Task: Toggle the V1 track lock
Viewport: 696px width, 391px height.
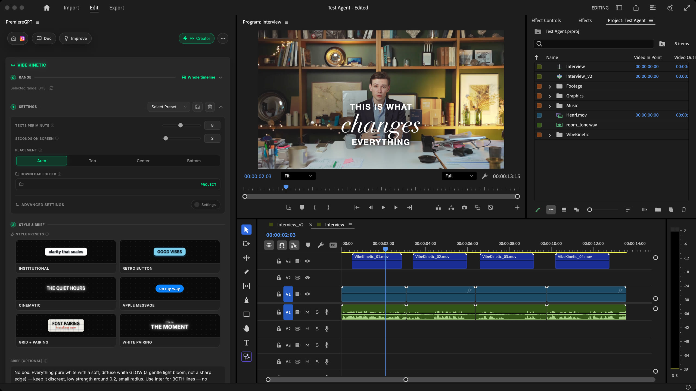Action: pos(279,294)
